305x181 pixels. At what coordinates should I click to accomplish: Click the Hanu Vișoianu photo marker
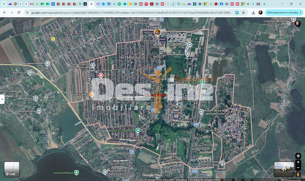pos(157,32)
